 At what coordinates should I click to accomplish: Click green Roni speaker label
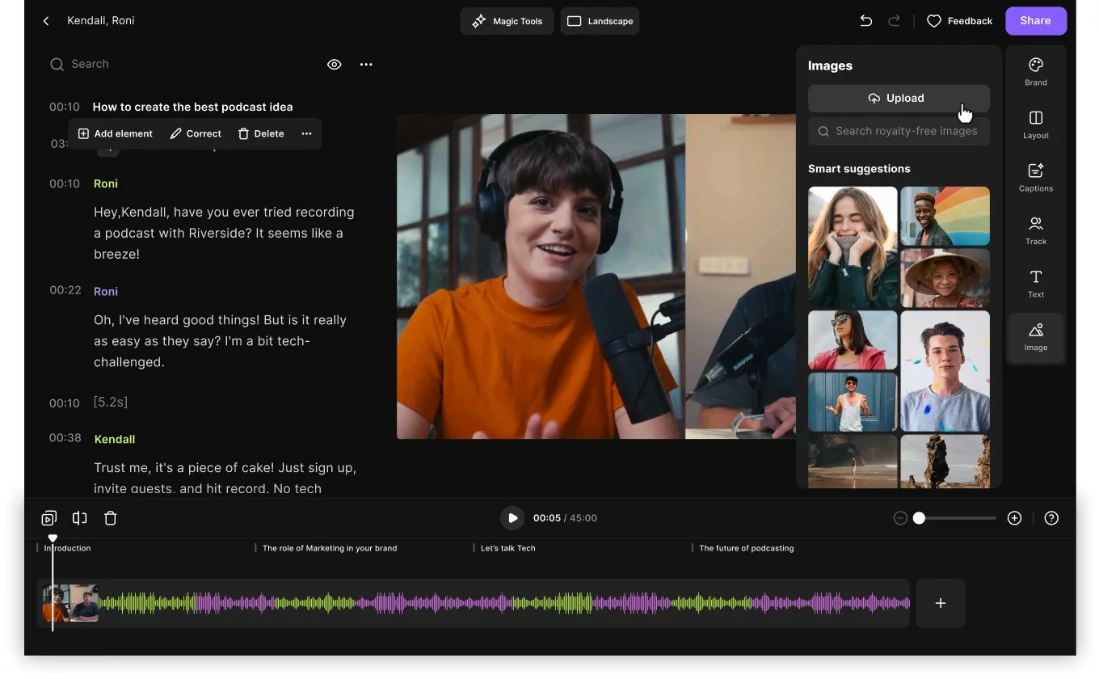106,183
